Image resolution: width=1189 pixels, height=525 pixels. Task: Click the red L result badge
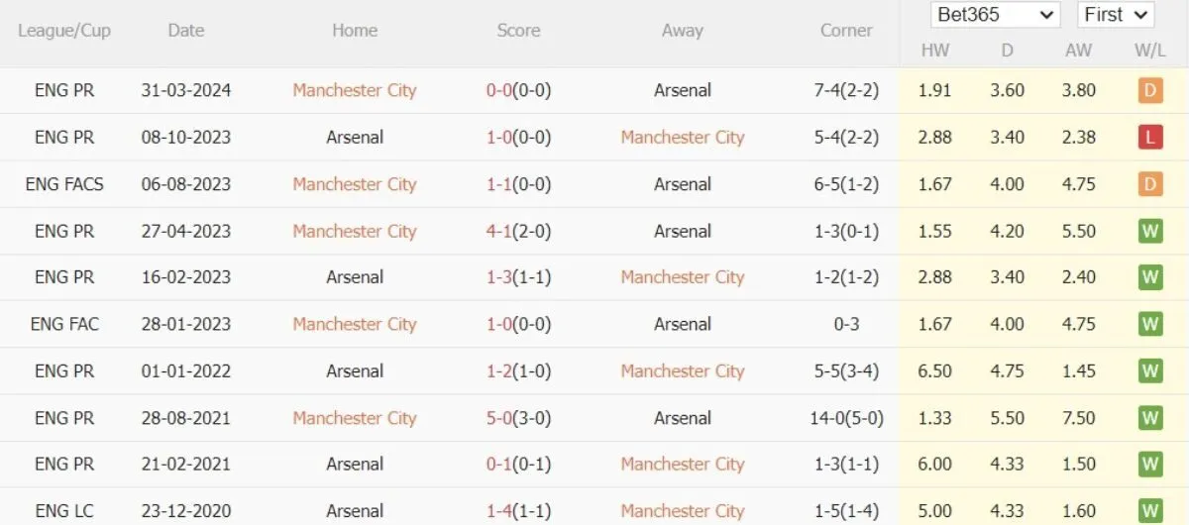click(1149, 138)
